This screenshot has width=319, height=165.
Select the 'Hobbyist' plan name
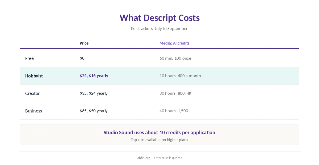(34, 76)
